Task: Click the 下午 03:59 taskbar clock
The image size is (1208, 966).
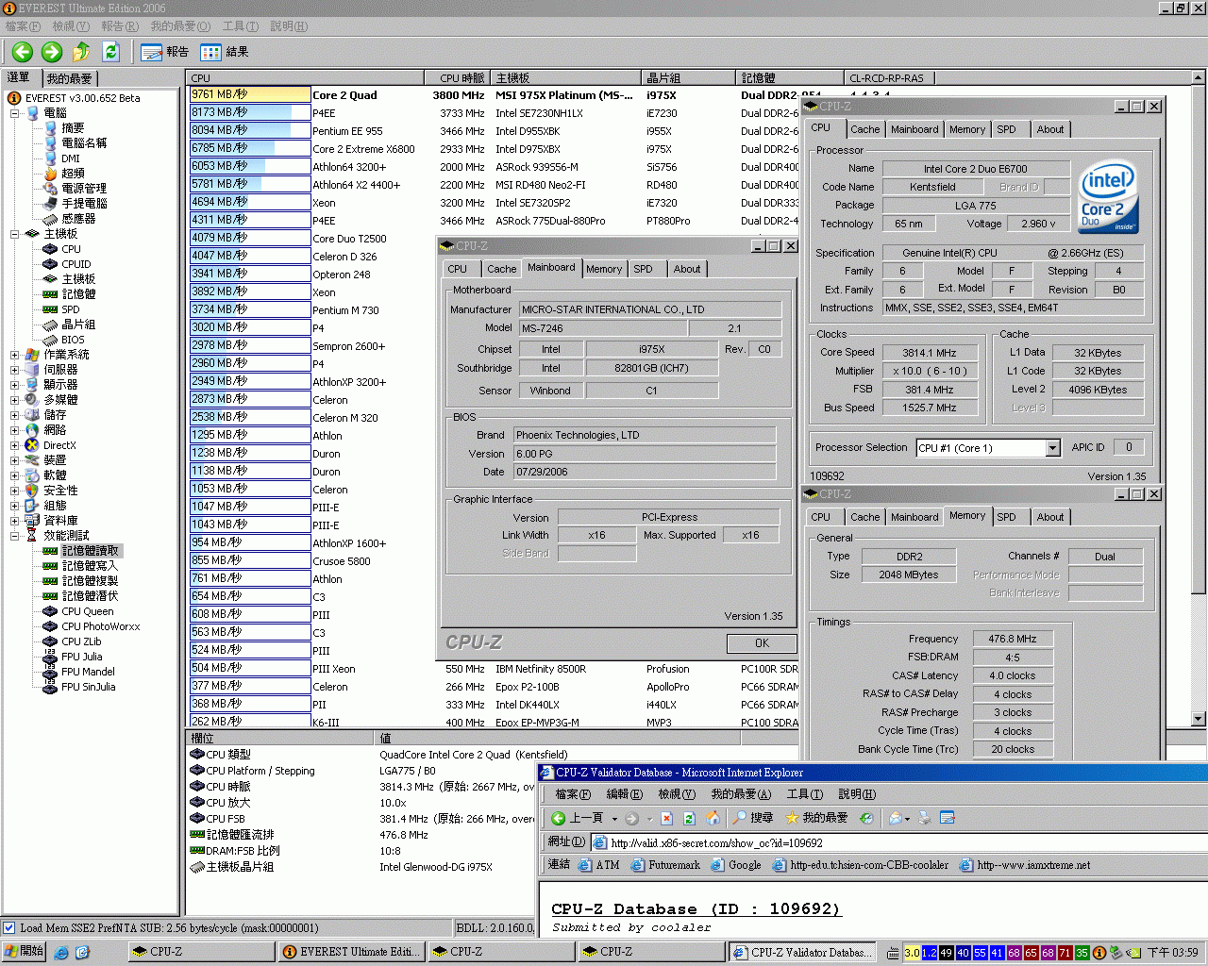Action: click(1172, 953)
